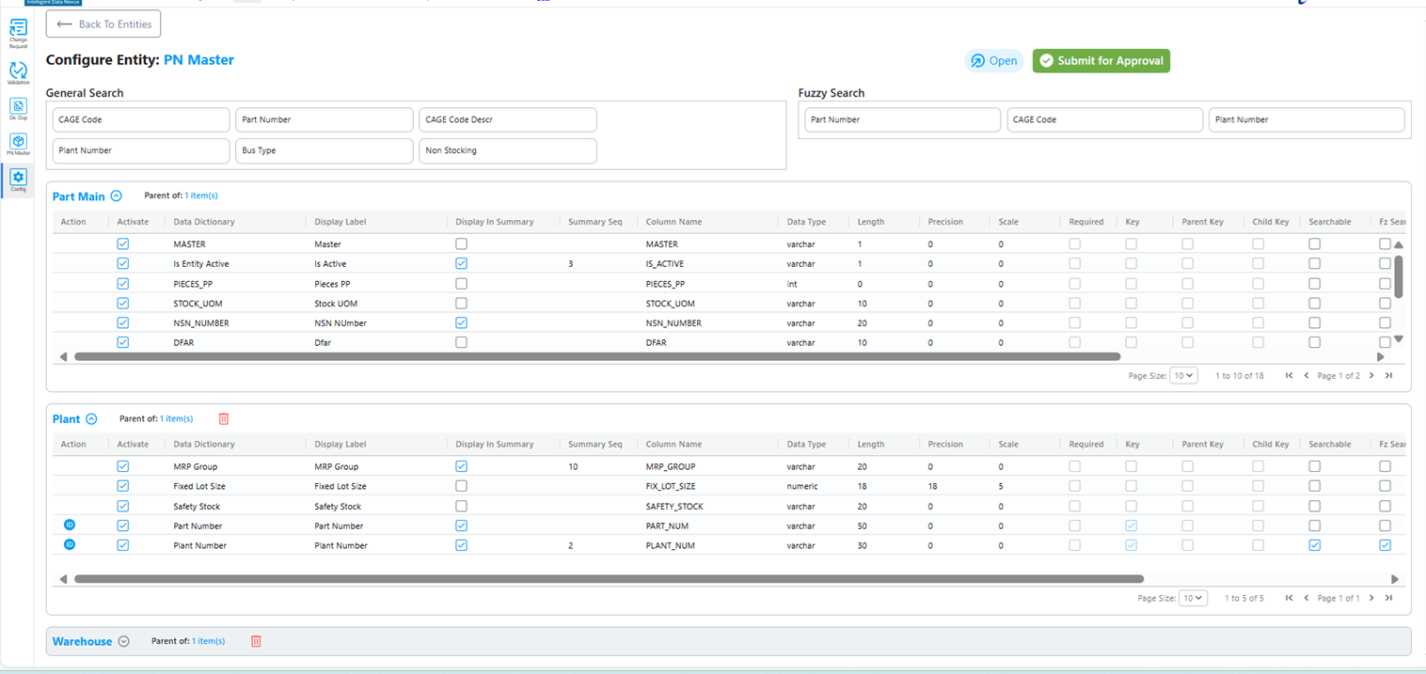The height and width of the screenshot is (674, 1426).
Task: Click the Plant grid horizontal scrollbar
Action: tap(609, 579)
